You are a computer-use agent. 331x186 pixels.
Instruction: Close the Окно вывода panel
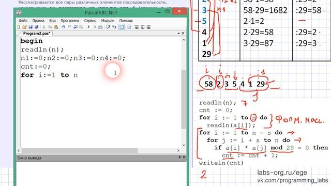click(184, 157)
